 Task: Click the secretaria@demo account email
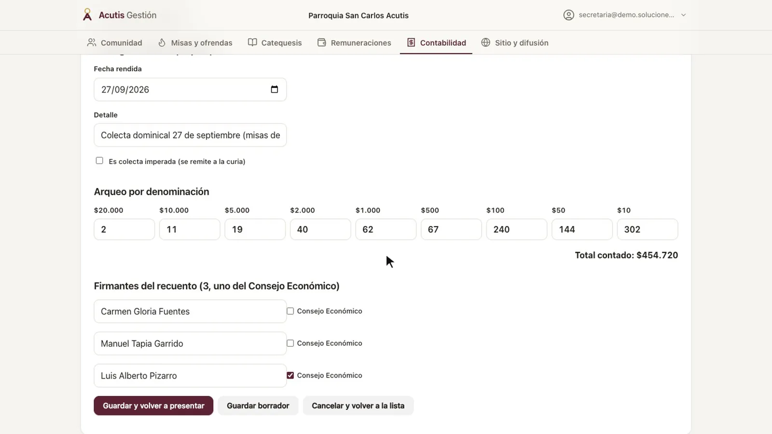(x=626, y=15)
